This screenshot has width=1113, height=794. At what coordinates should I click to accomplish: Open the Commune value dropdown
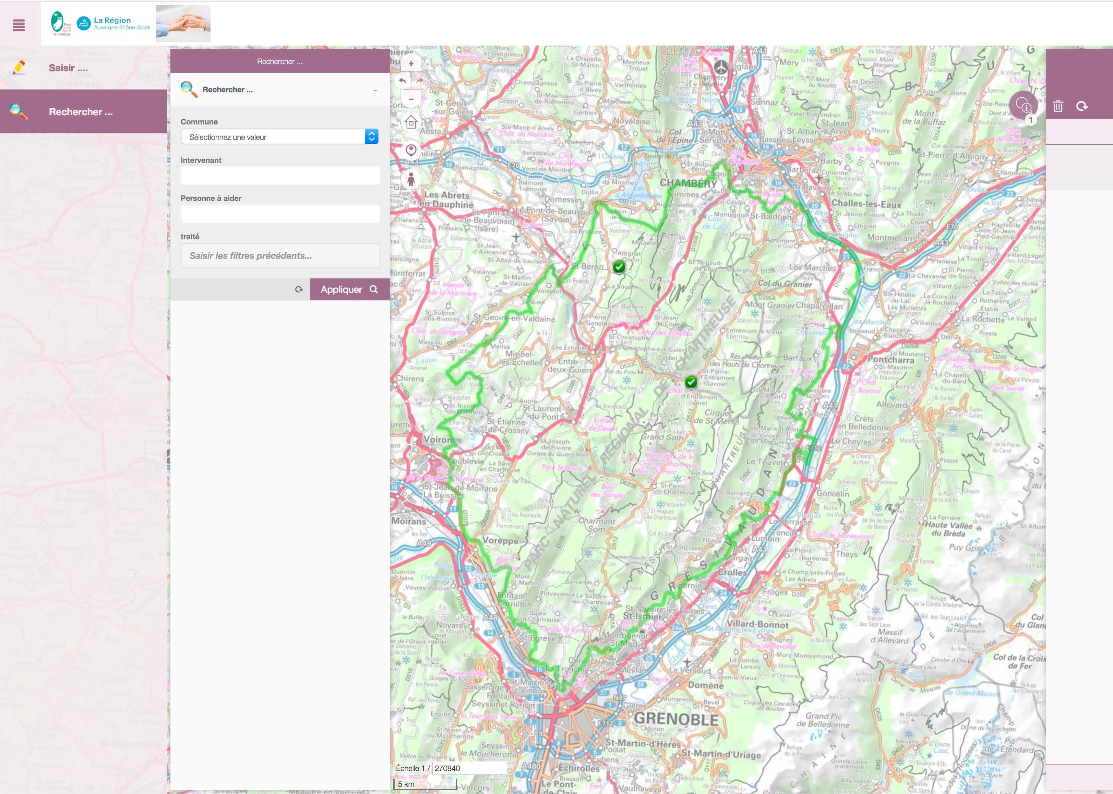pos(372,136)
